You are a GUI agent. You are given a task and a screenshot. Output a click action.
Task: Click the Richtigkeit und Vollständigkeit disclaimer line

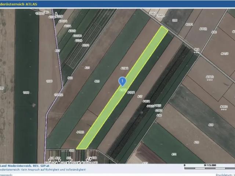(43, 170)
